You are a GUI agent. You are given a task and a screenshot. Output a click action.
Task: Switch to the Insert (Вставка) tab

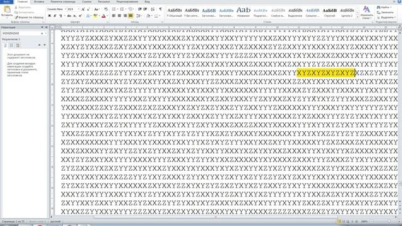click(x=39, y=1)
